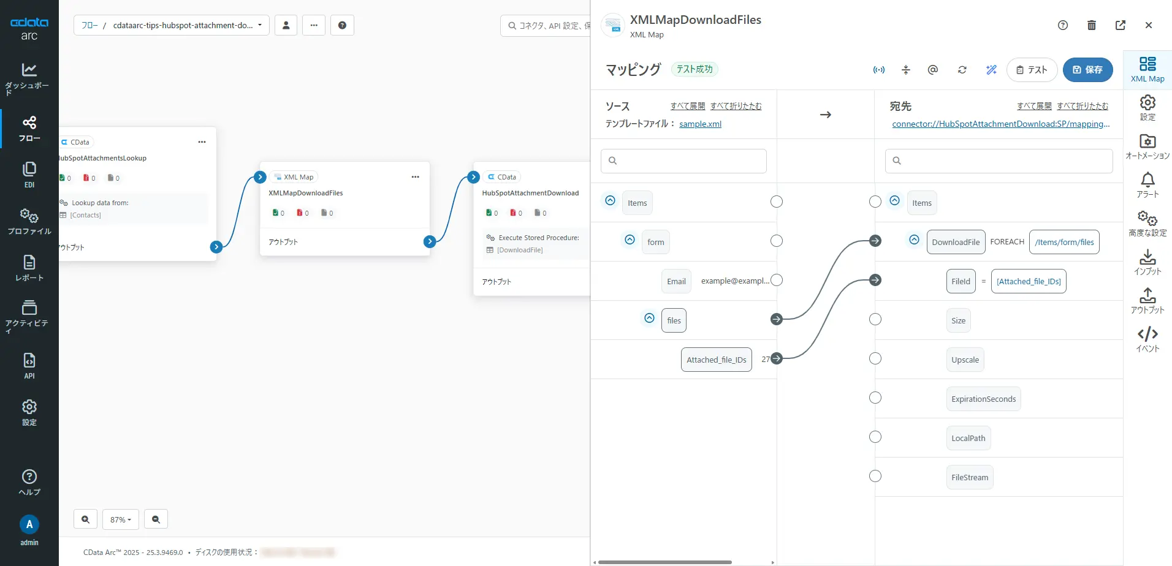Open the flow selector dropdown in breadcrumb
This screenshot has height=566, width=1172.
point(260,25)
